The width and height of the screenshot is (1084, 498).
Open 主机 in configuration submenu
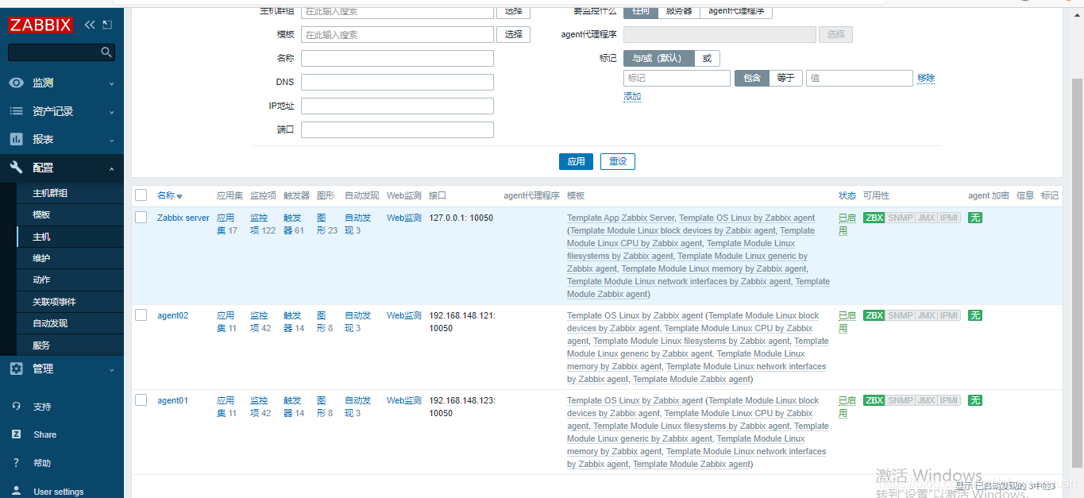[x=41, y=237]
